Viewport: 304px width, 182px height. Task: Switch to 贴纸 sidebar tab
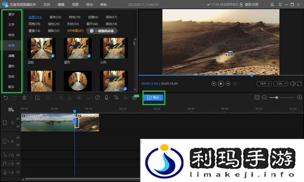click(x=11, y=76)
